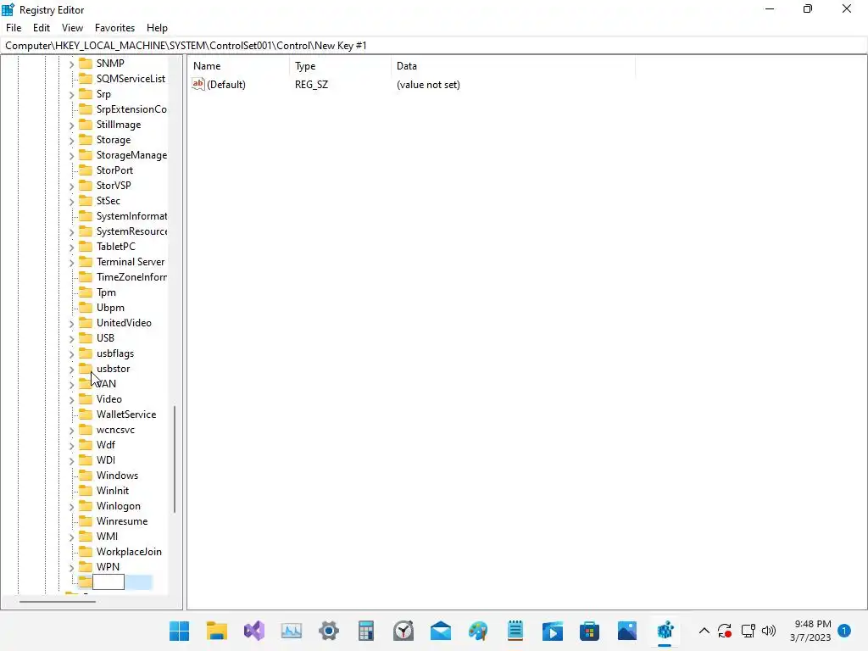
Task: Open Visual Studio from the taskbar
Action: [254, 631]
